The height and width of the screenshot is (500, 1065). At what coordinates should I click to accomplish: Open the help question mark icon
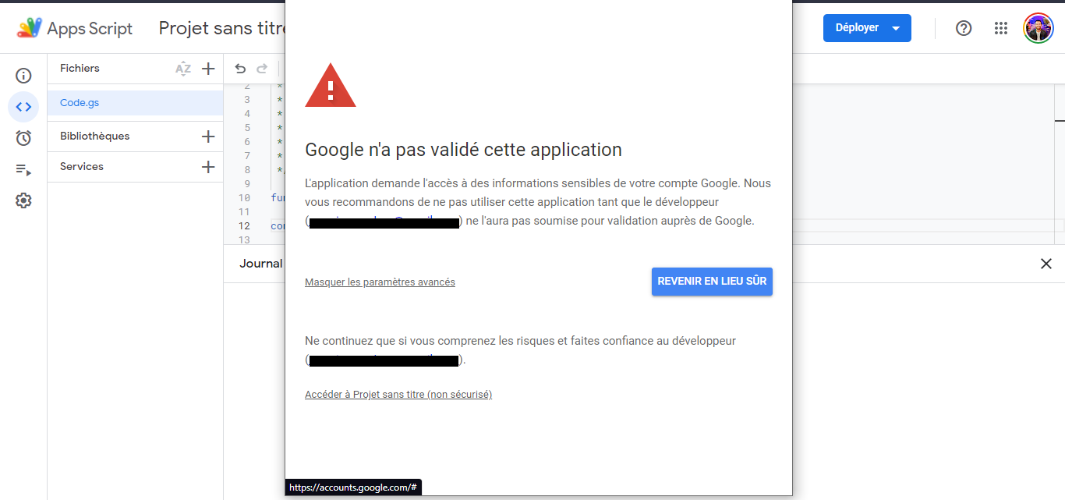point(964,28)
